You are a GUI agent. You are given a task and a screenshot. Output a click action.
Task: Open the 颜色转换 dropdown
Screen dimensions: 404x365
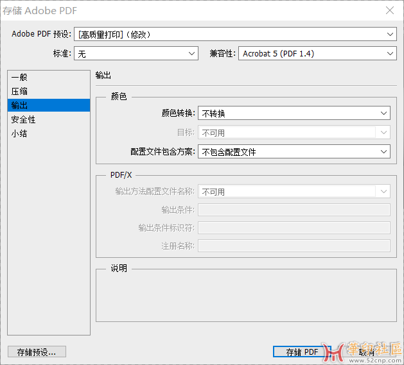pos(294,113)
